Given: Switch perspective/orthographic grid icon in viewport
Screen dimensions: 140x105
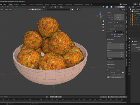Looking at the screenshot, I should pyautogui.click(x=103, y=30).
